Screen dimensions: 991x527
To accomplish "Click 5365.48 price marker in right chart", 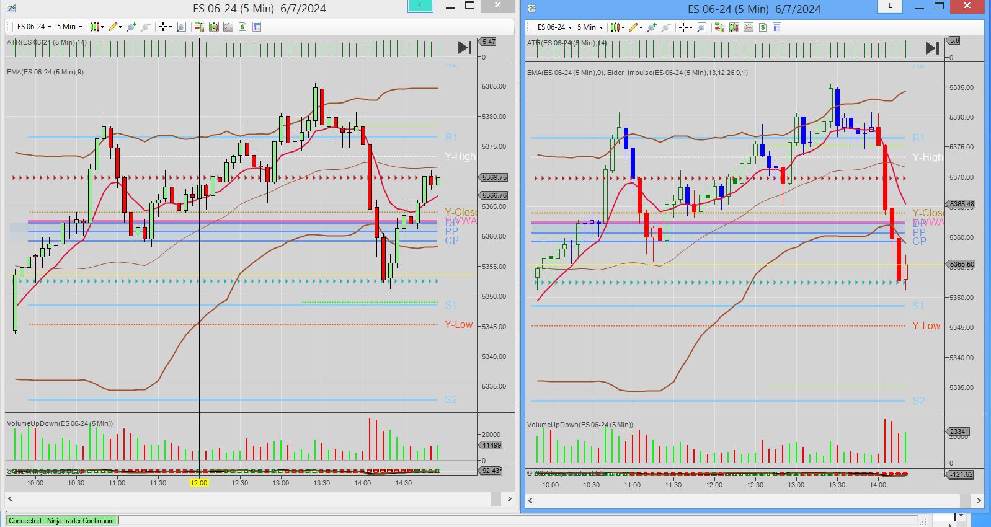I will click(x=961, y=204).
